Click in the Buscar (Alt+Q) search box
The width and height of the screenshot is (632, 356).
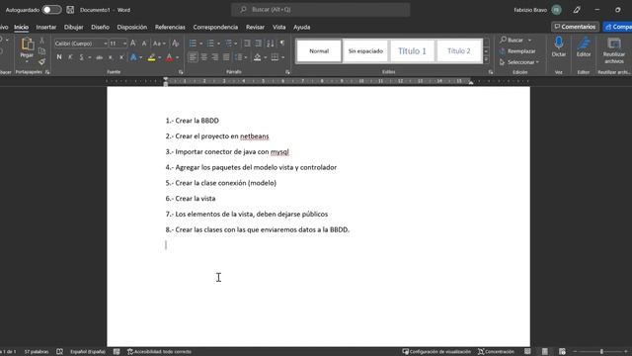pyautogui.click(x=320, y=10)
